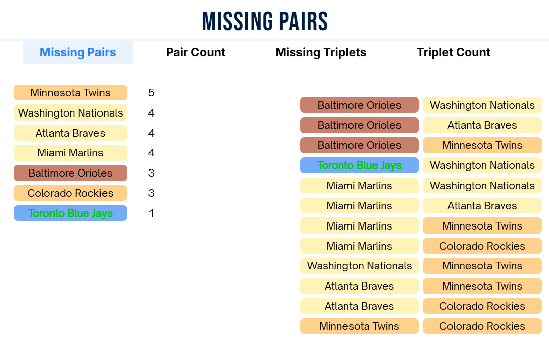Select the Minnesota Twins pill in the pairs list

pos(70,93)
